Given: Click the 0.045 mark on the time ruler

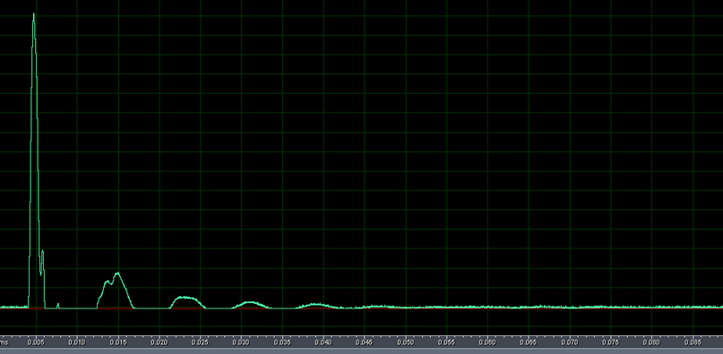Looking at the screenshot, I should [365, 342].
